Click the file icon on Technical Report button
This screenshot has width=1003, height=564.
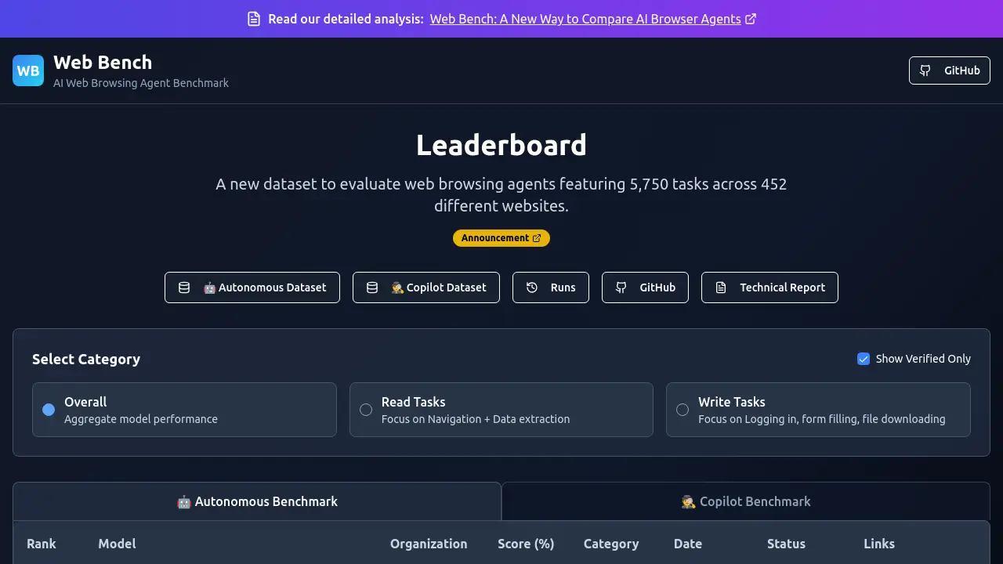721,287
